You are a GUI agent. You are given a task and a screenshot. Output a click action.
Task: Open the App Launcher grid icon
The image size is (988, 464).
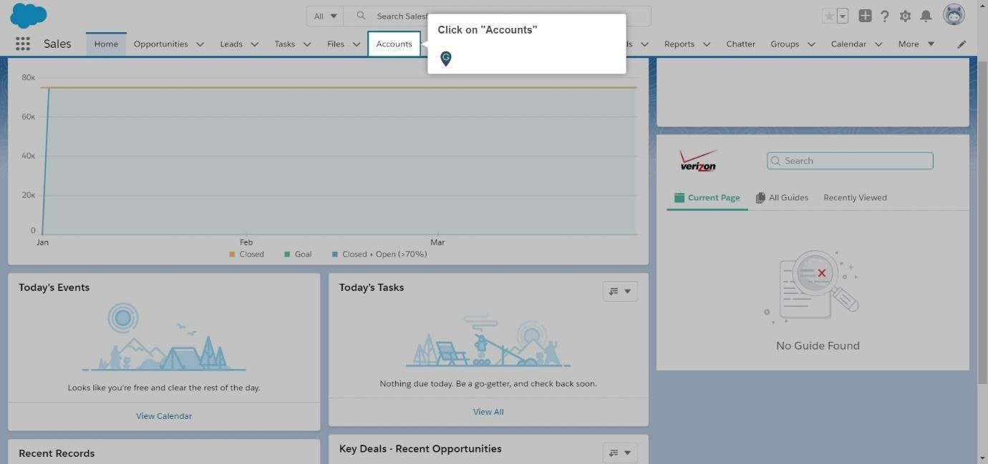click(23, 44)
